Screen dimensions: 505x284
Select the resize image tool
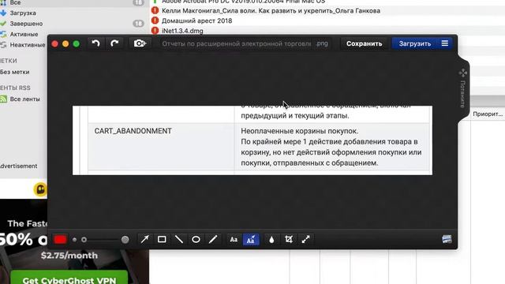tap(305, 239)
